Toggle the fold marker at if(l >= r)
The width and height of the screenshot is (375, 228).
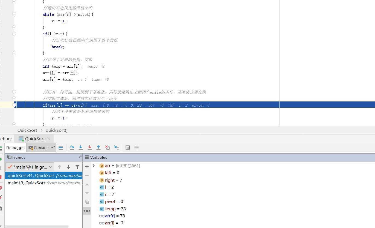tap(14, 34)
